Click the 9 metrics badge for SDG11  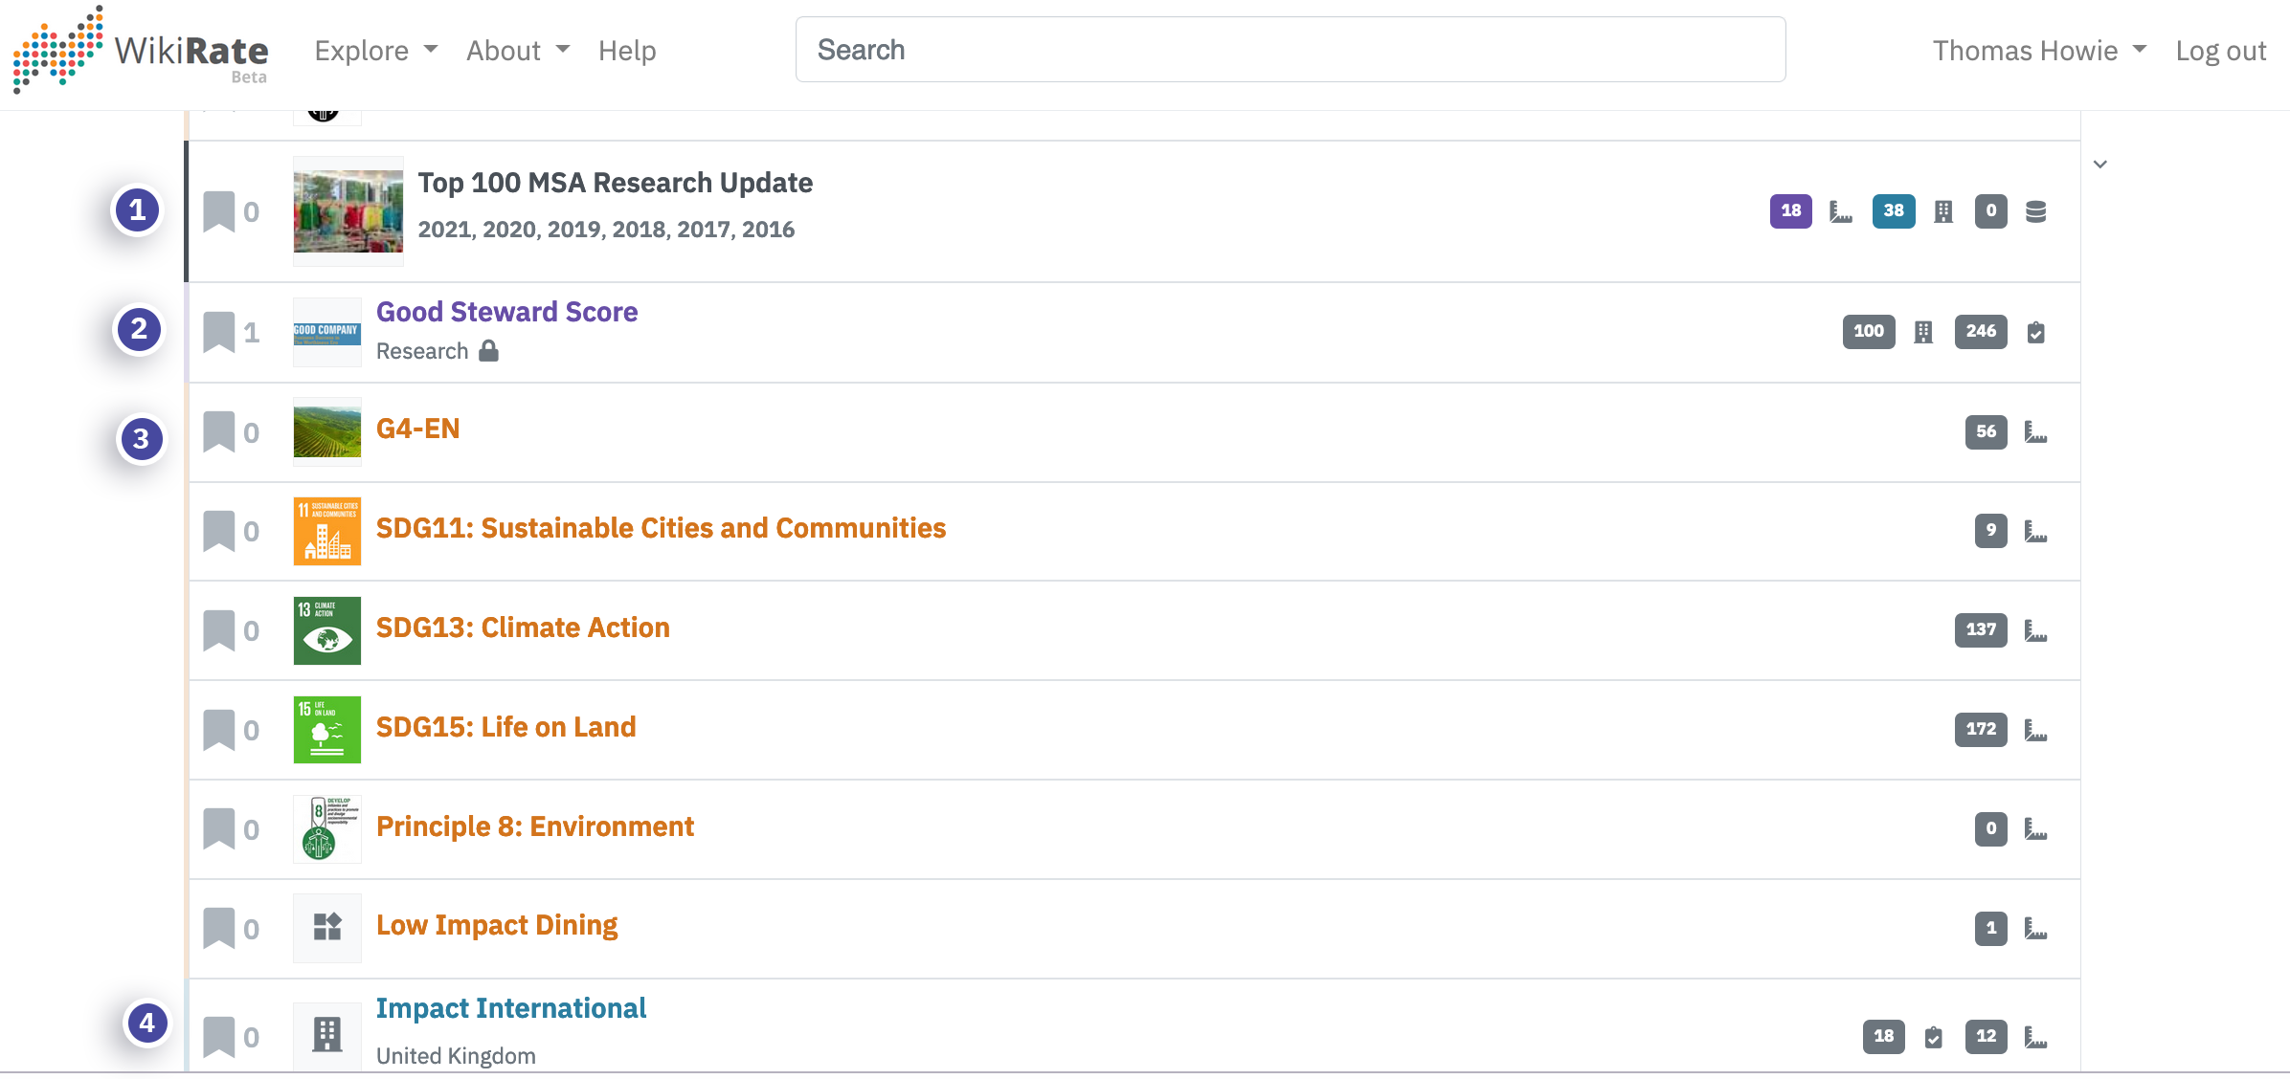click(x=1991, y=530)
